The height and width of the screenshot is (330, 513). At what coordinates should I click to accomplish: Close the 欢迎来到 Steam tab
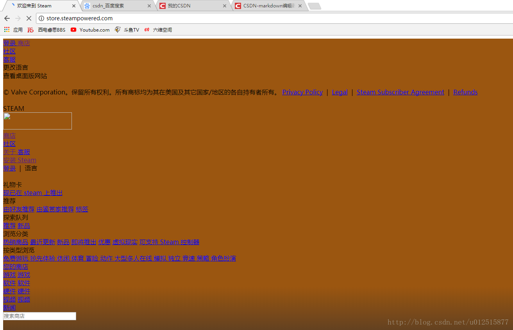(x=74, y=6)
